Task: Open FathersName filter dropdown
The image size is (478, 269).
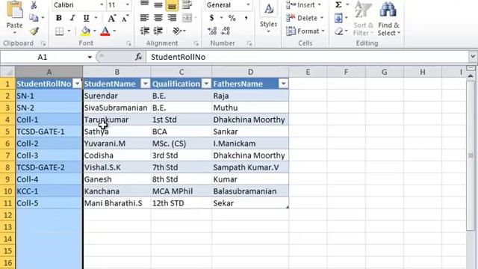Action: click(284, 84)
